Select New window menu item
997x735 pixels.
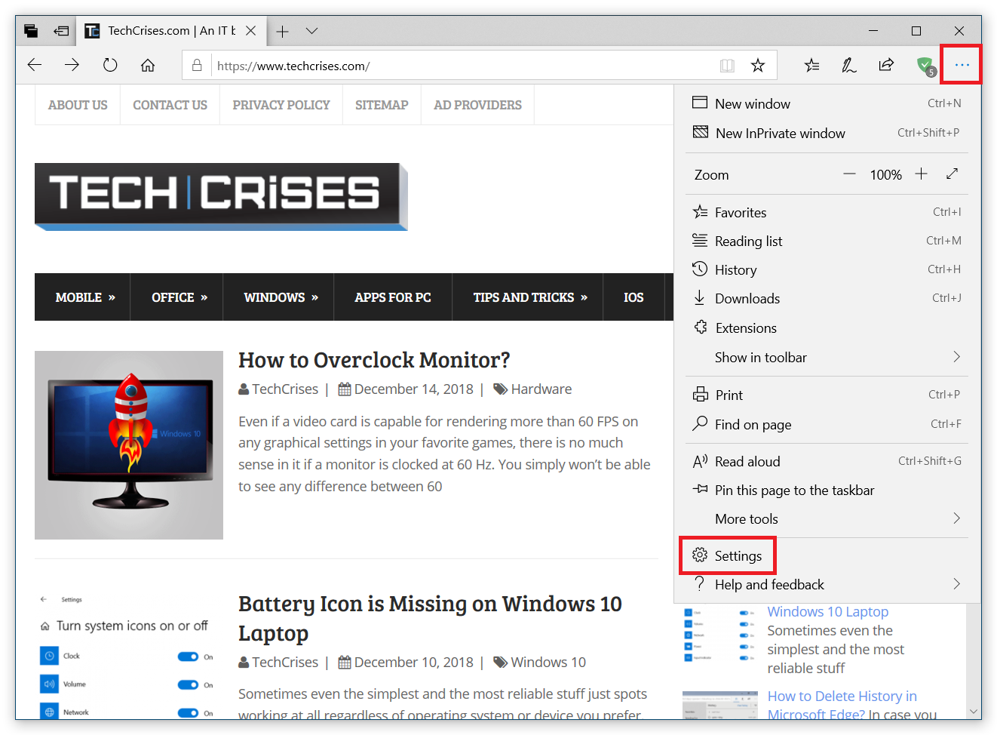827,103
